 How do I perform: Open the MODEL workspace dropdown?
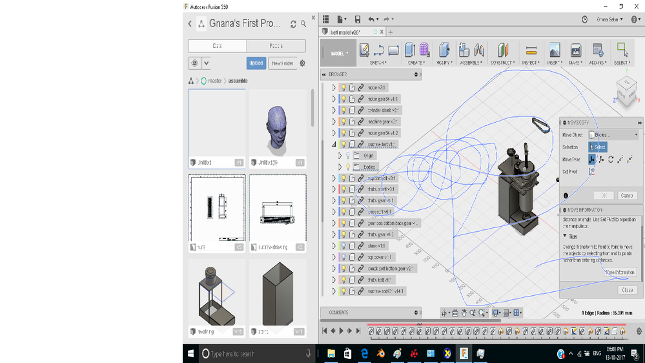[340, 54]
